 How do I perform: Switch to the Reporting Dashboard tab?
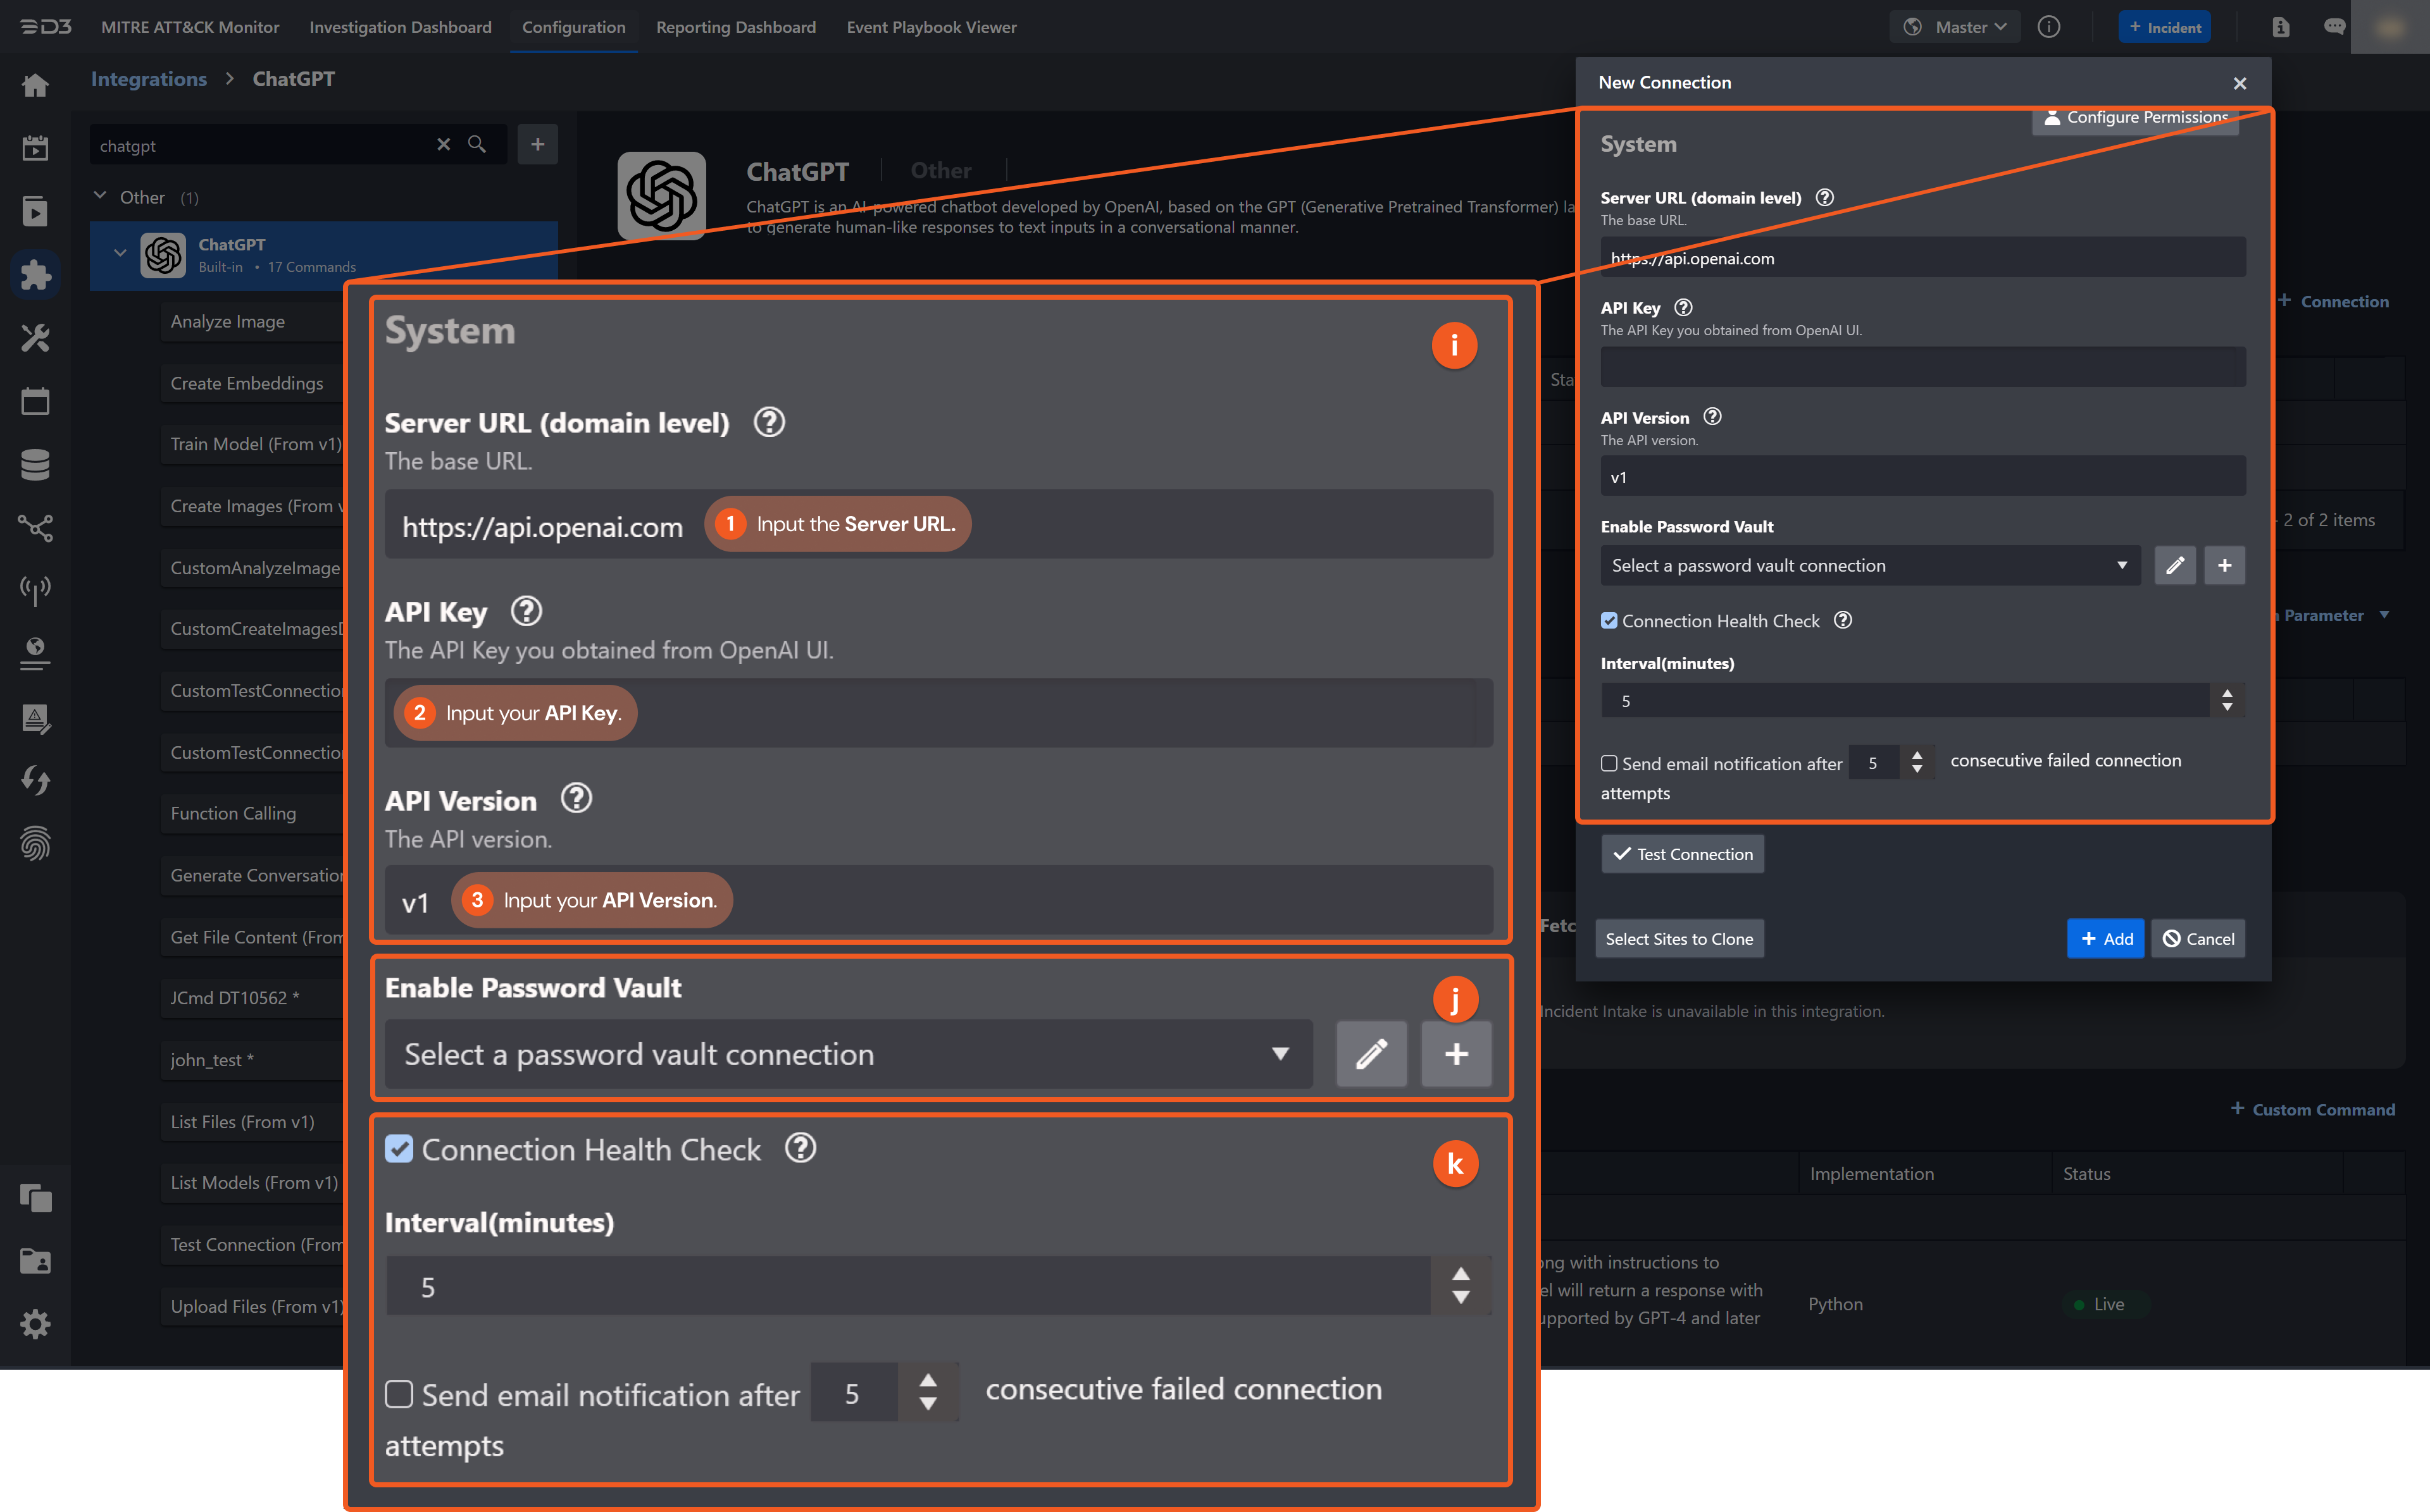pos(737,27)
